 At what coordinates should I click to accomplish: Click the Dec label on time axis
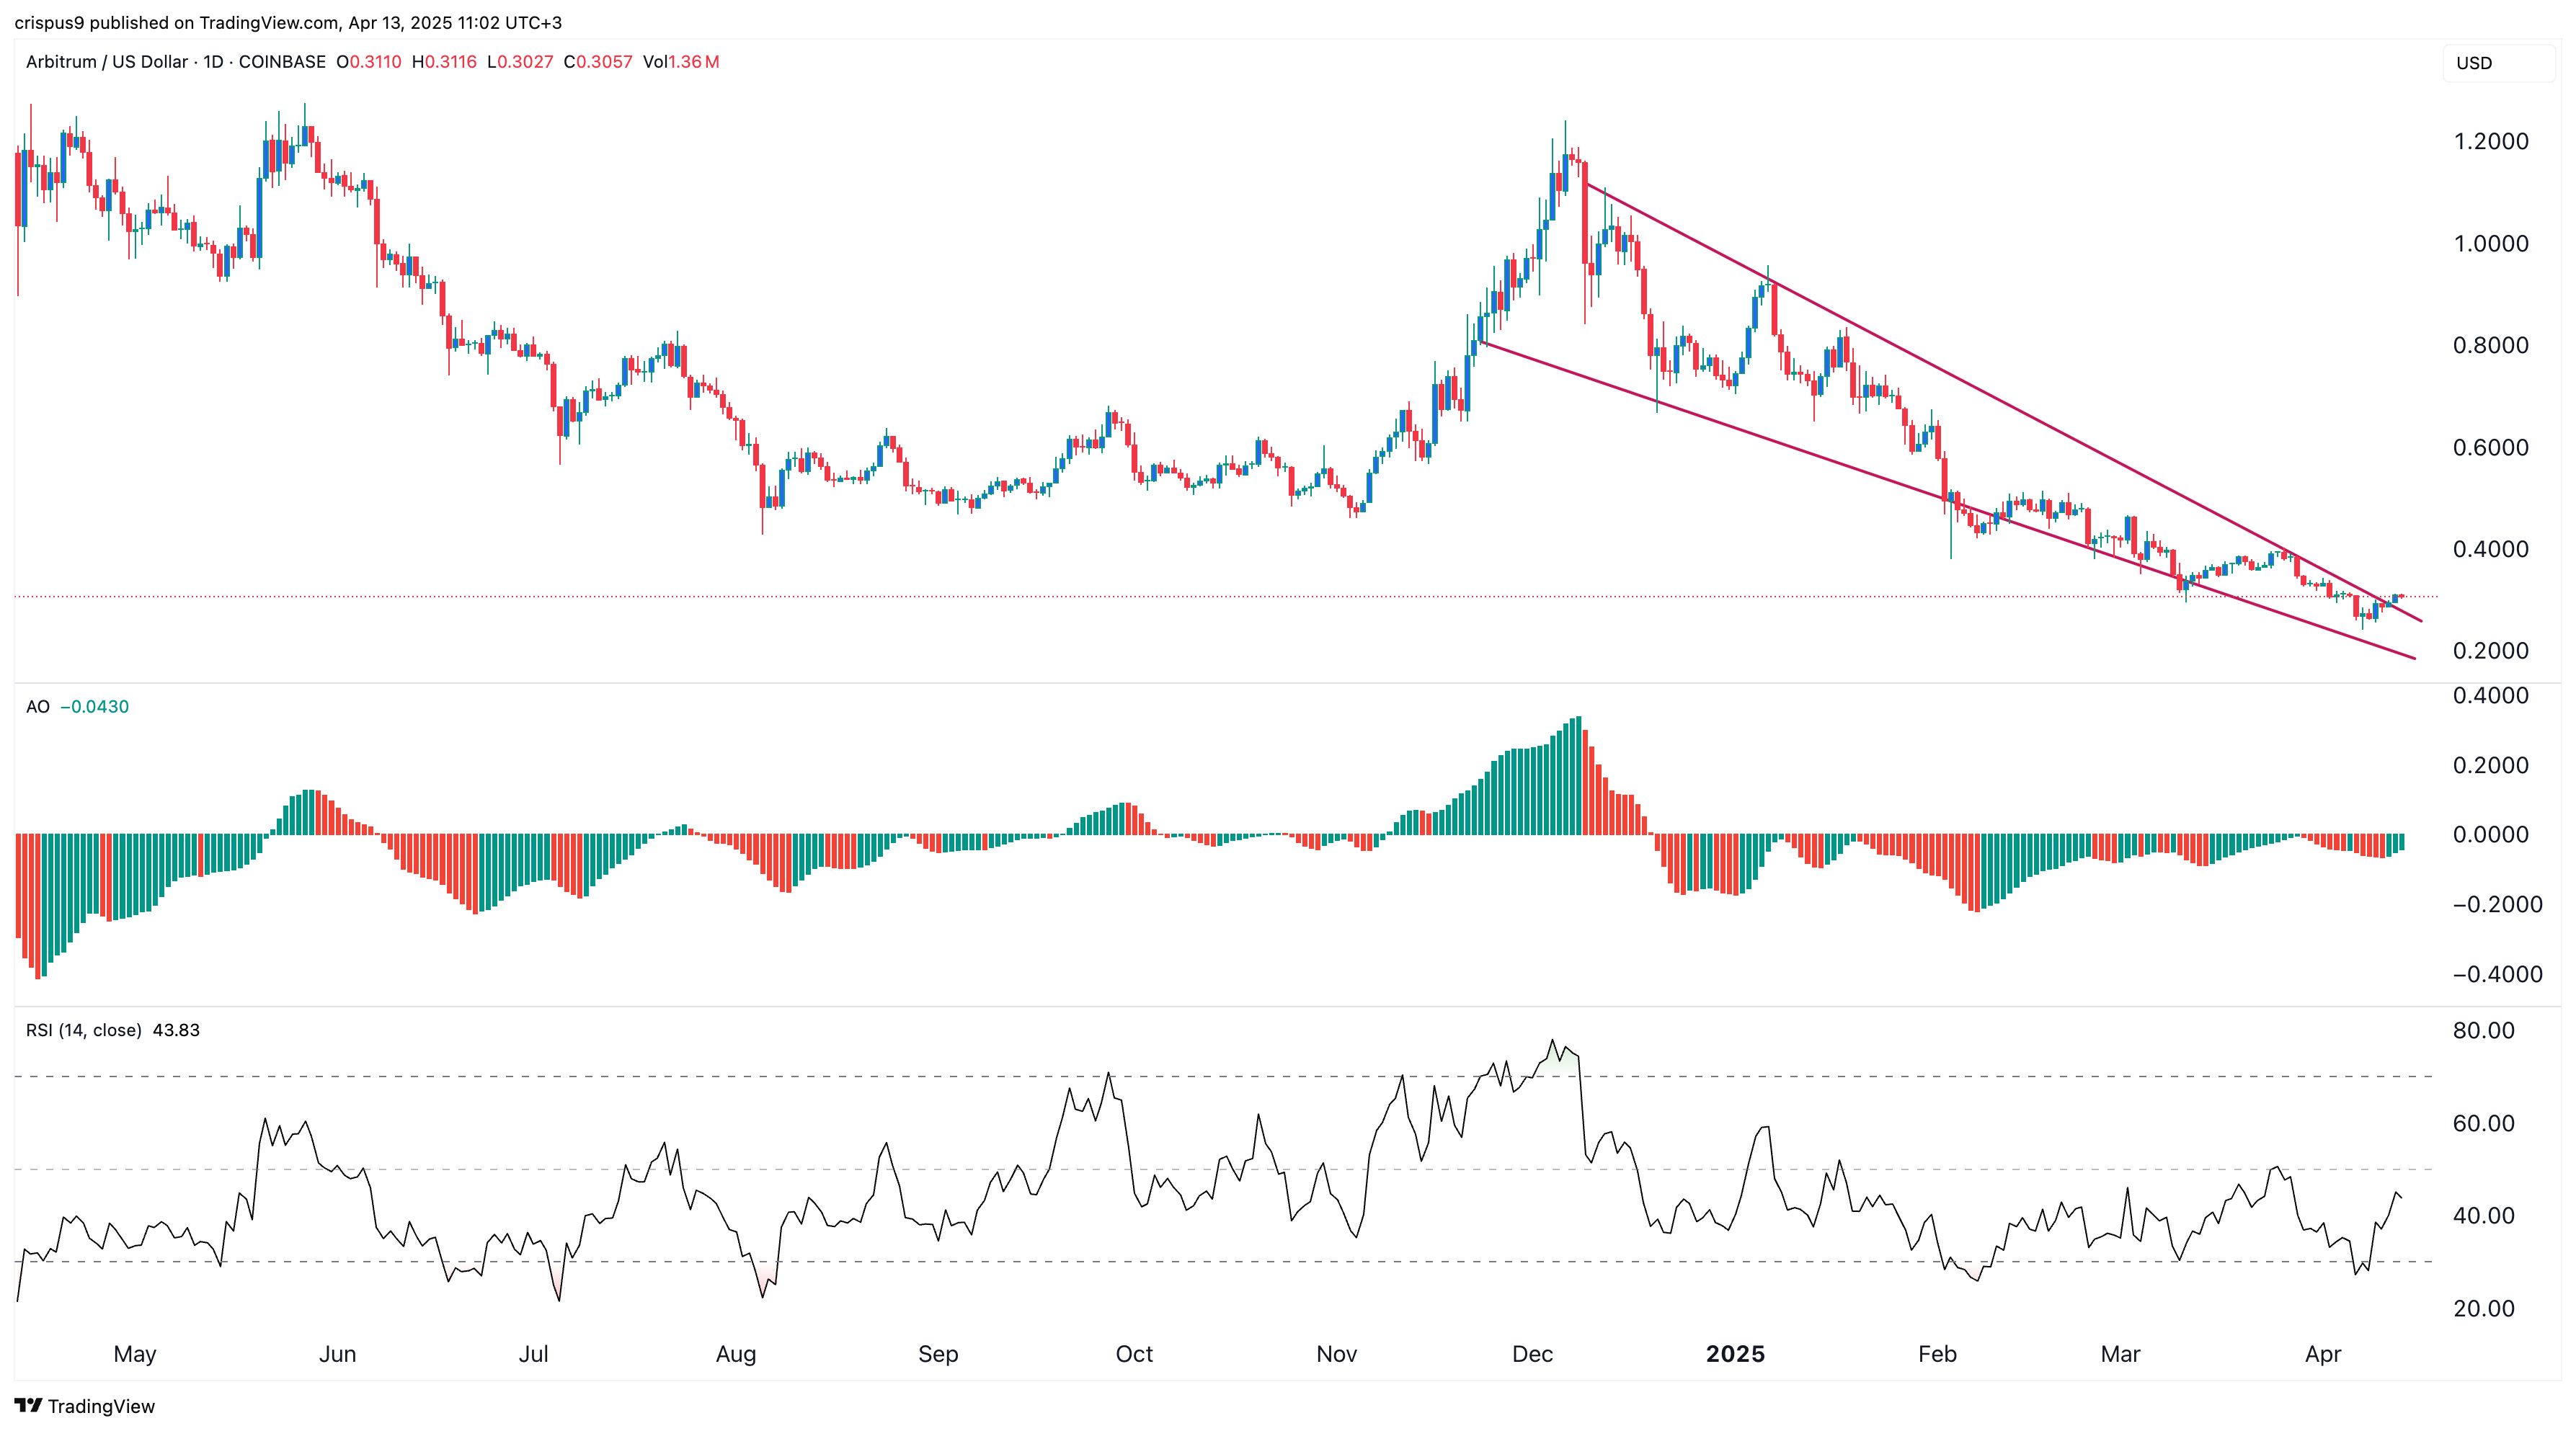click(x=1532, y=1354)
